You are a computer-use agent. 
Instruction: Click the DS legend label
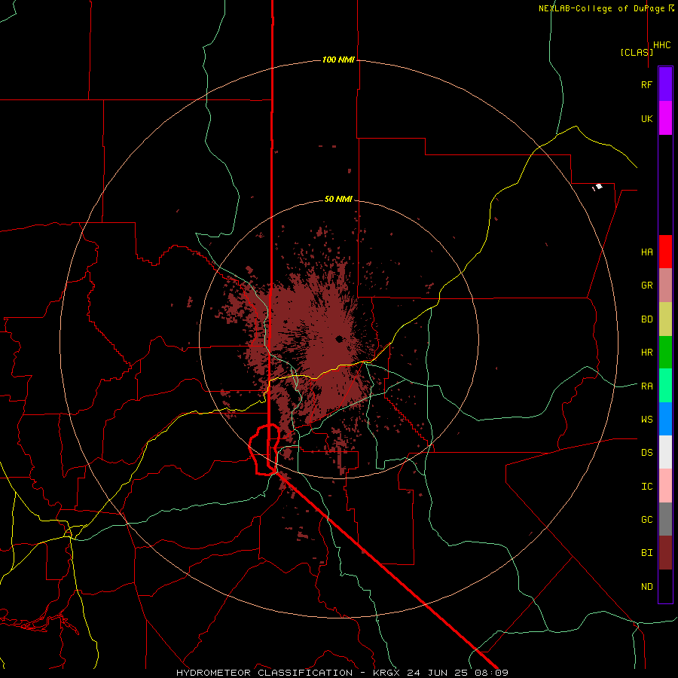pyautogui.click(x=646, y=452)
